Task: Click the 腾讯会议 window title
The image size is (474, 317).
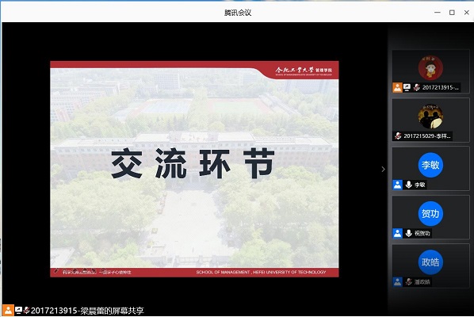Action: click(x=238, y=13)
